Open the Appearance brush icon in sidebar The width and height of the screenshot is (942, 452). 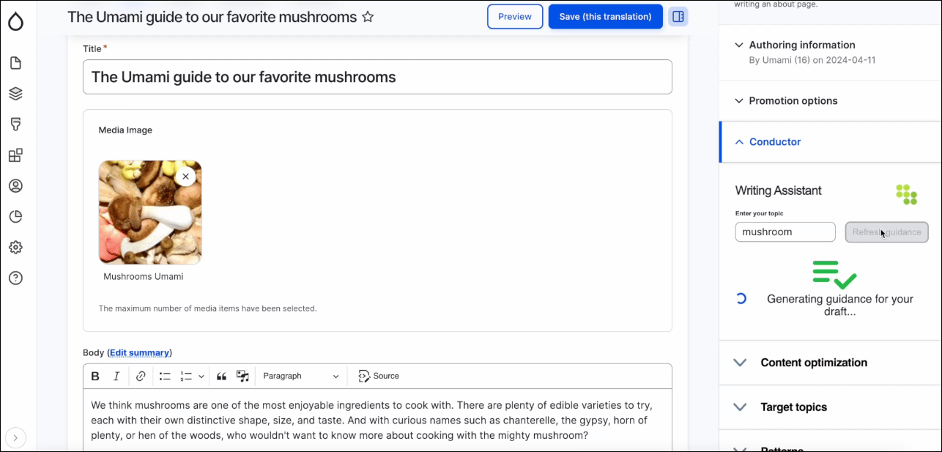[x=15, y=125]
